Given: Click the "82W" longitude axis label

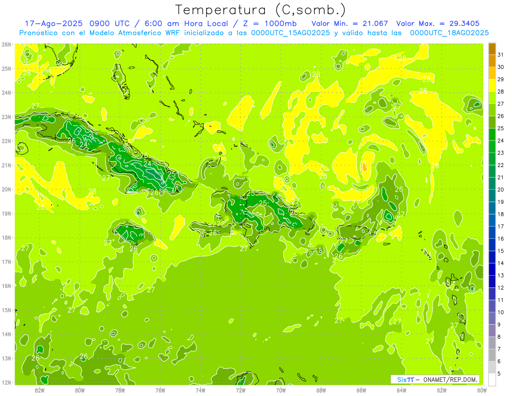Looking at the screenshot, I should click(x=40, y=390).
